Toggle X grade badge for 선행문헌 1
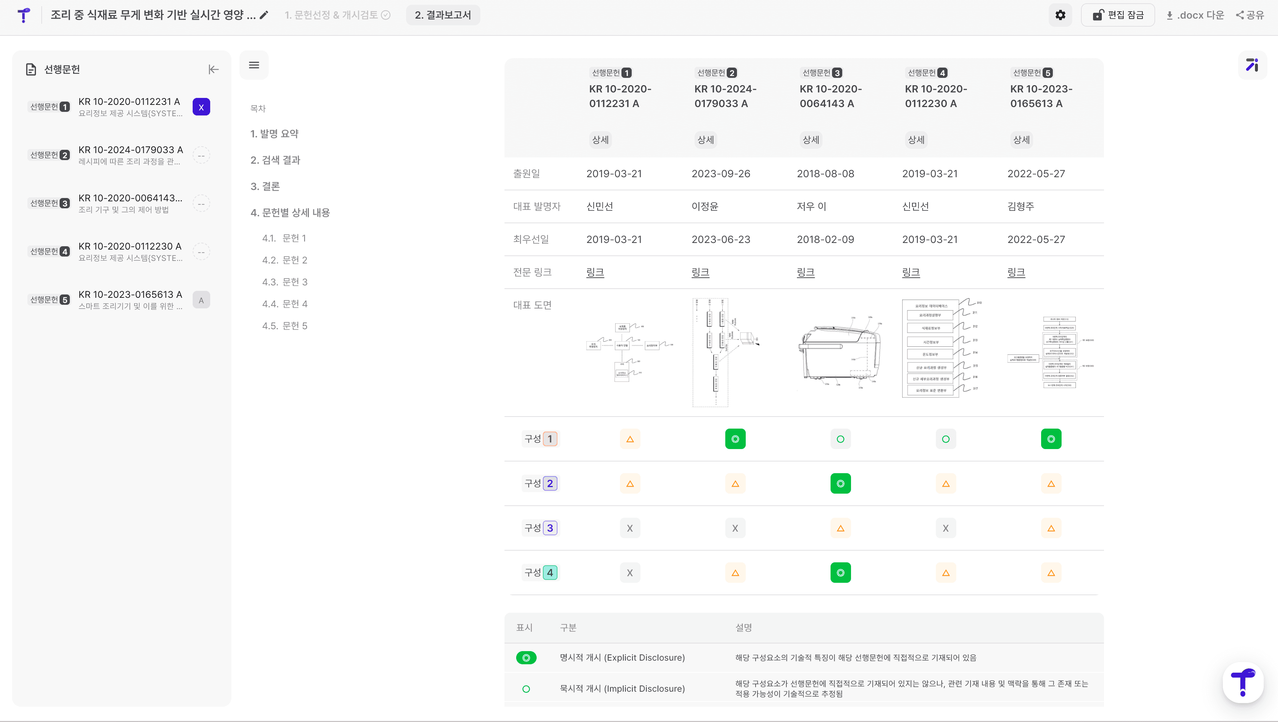The image size is (1278, 722). [201, 107]
